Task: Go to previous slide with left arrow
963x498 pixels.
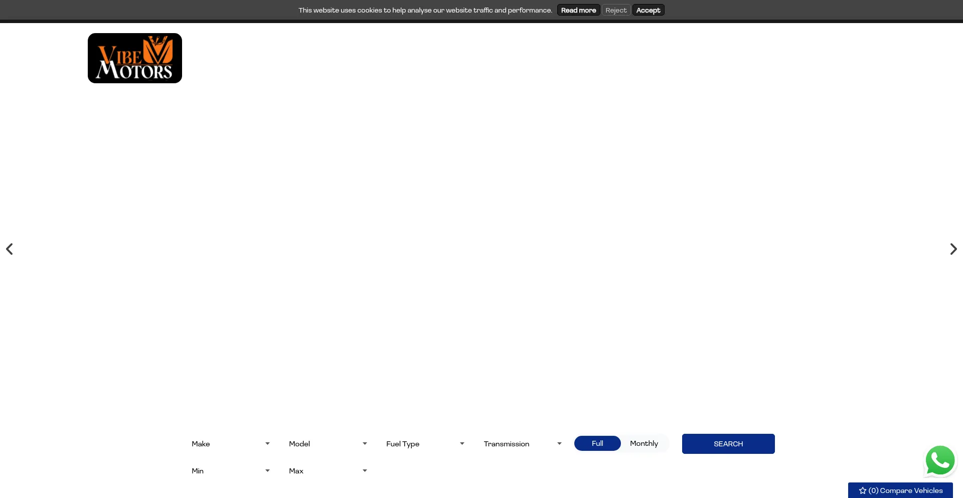Action: 10,249
